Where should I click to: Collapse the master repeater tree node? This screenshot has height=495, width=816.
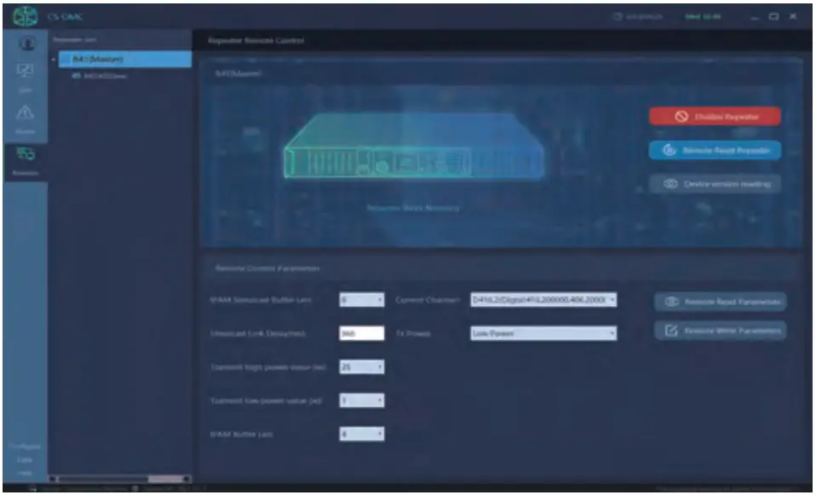pyautogui.click(x=54, y=60)
